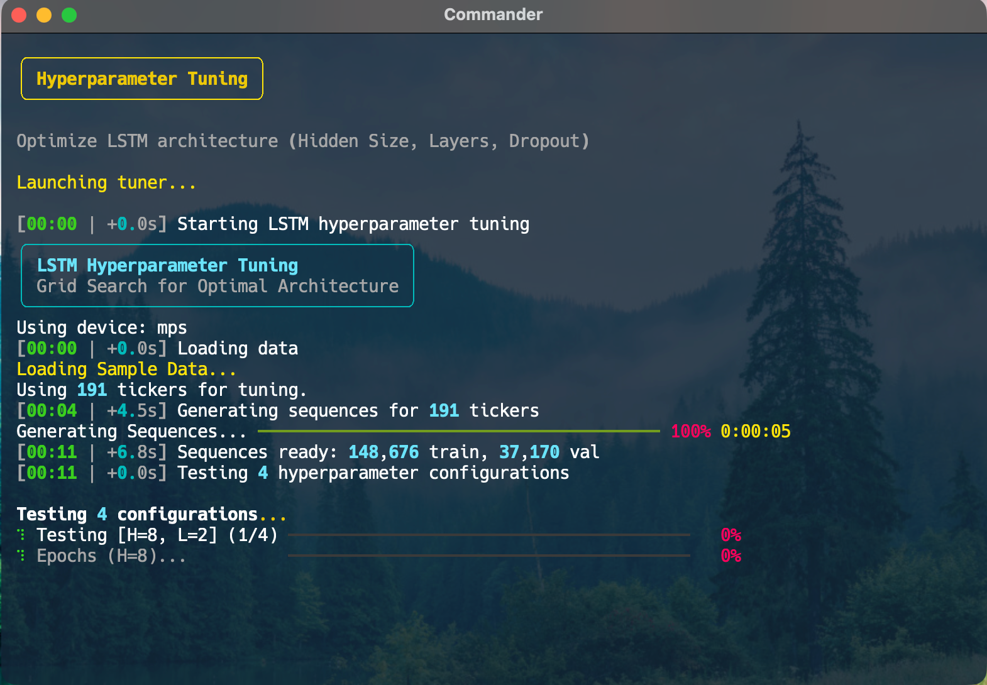The height and width of the screenshot is (685, 987).
Task: Click the yellow "Loading Sample Data..." text
Action: pyautogui.click(x=126, y=369)
